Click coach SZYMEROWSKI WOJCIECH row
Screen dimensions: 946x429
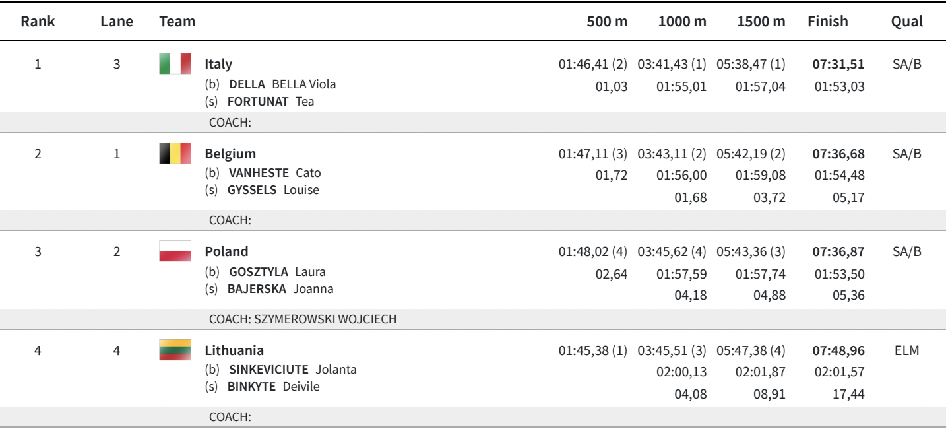point(303,319)
